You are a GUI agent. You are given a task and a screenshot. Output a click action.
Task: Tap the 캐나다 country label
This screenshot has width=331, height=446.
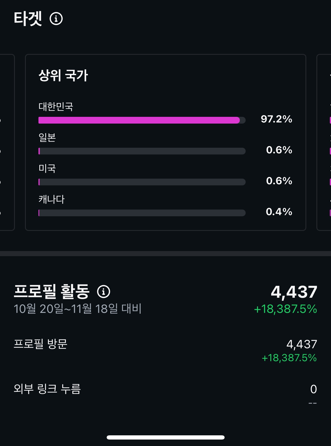[52, 199]
